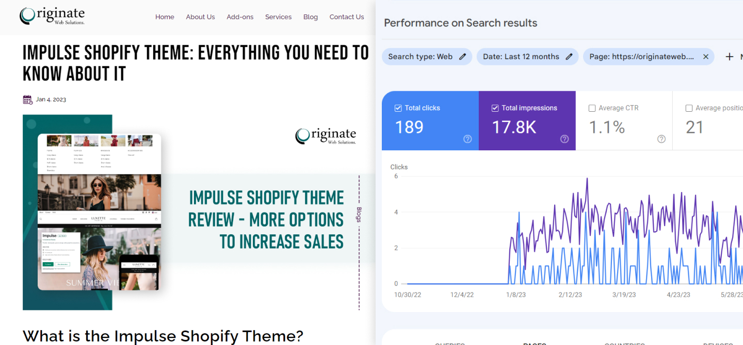Go to Contact Us page
This screenshot has width=743, height=345.
(347, 17)
